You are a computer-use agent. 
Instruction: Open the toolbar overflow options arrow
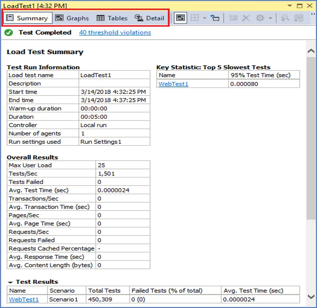pos(313,14)
